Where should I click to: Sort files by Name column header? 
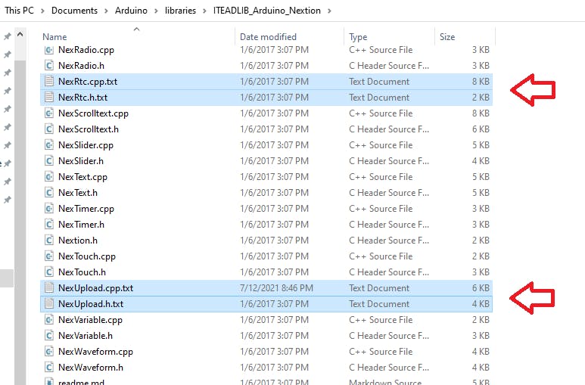(x=54, y=37)
